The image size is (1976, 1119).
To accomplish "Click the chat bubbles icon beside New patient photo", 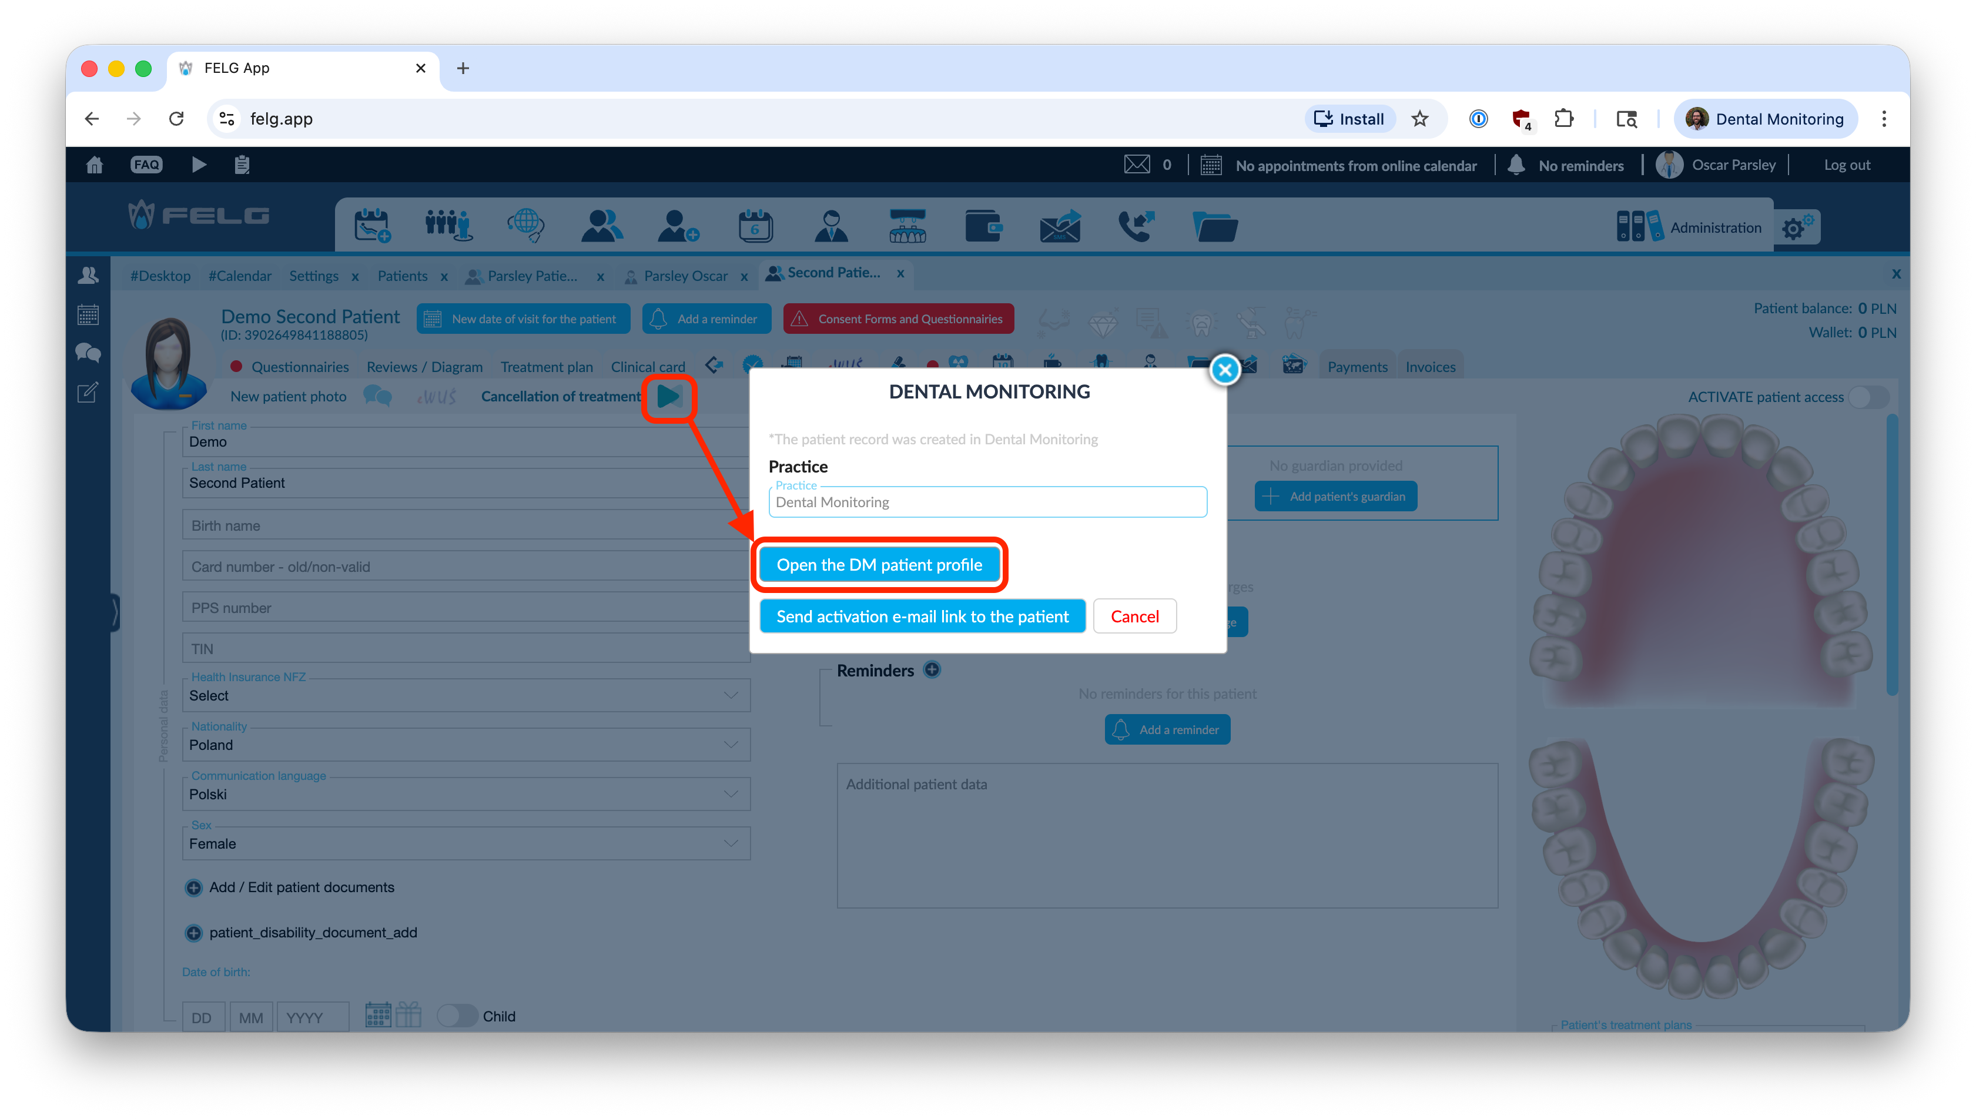I will (x=377, y=397).
